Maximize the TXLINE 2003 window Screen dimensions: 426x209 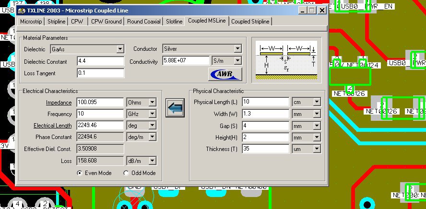point(312,11)
